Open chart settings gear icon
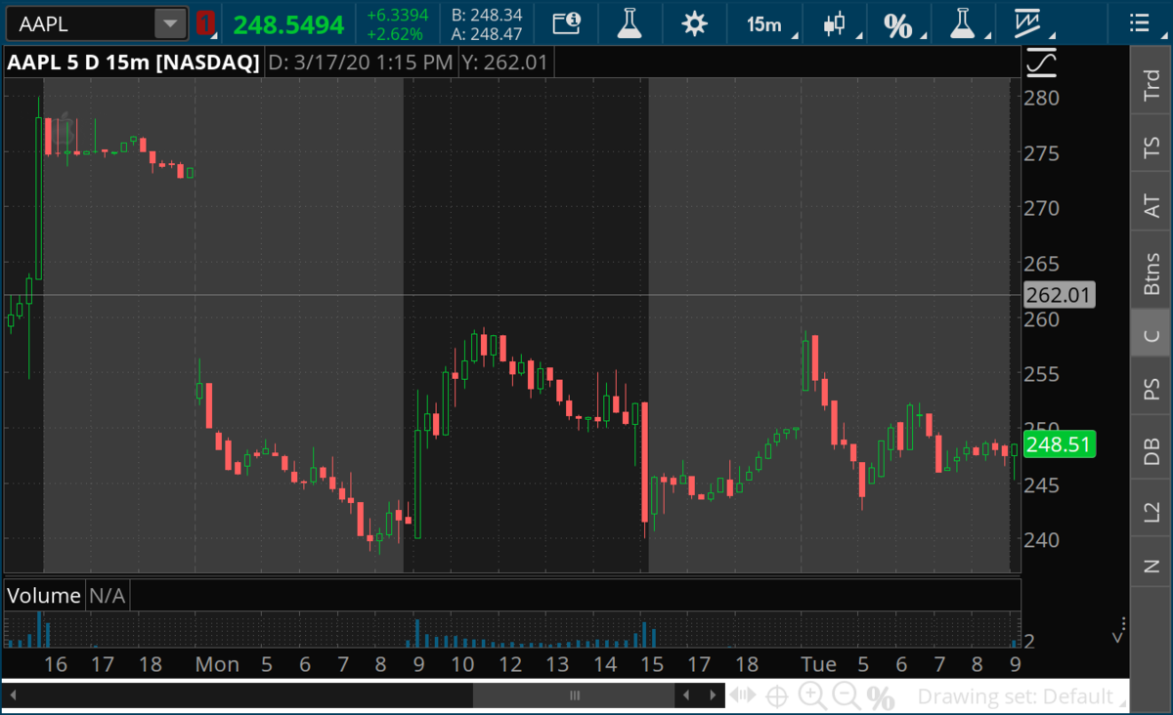The image size is (1173, 715). coord(694,23)
